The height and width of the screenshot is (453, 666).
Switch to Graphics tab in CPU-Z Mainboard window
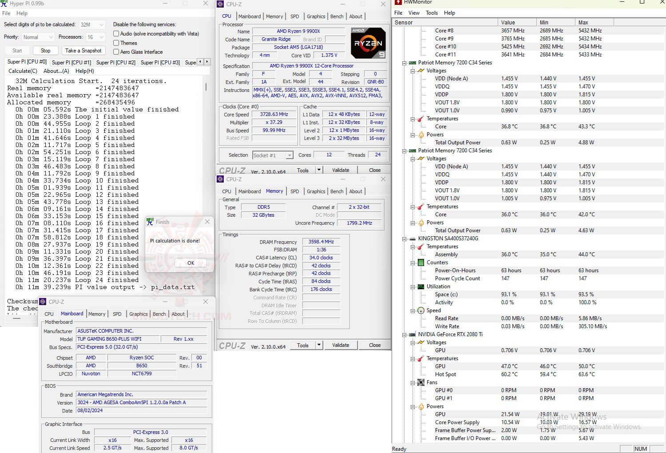coord(138,314)
